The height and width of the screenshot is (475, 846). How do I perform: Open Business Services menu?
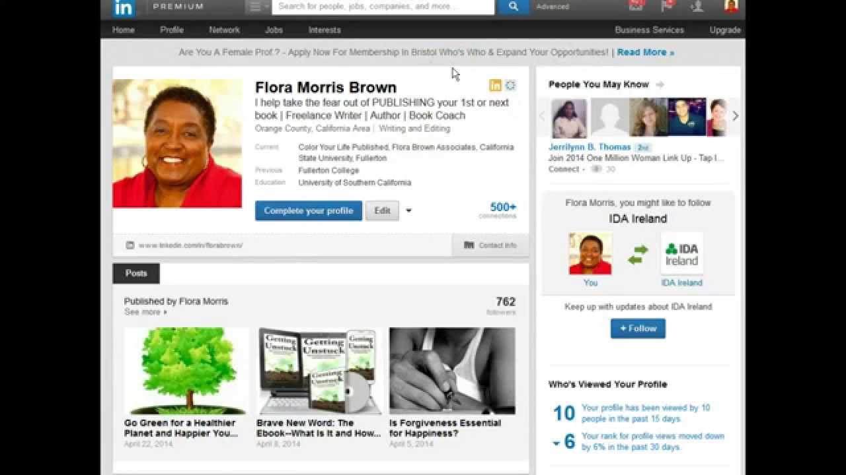pos(649,30)
